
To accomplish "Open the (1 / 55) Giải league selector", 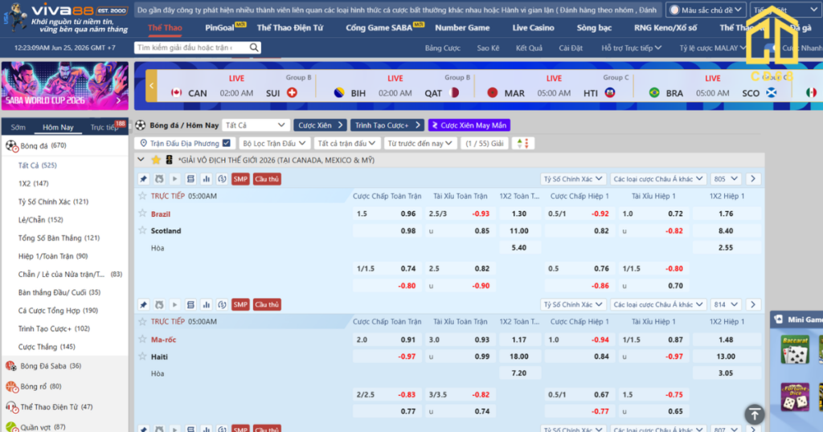I will click(485, 143).
